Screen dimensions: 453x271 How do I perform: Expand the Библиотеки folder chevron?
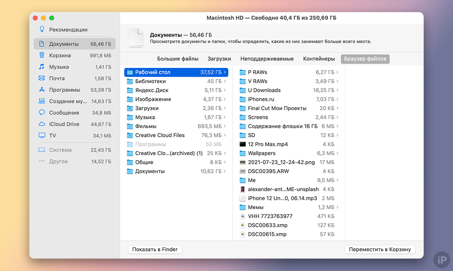(225, 81)
